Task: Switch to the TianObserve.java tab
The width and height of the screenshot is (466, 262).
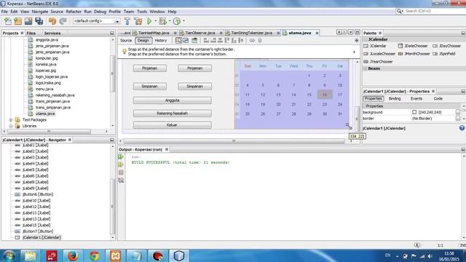Action: click(x=200, y=33)
